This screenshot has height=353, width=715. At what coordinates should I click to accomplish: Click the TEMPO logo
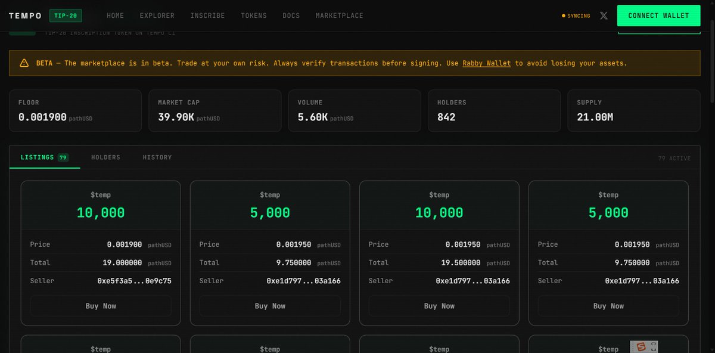pyautogui.click(x=25, y=16)
